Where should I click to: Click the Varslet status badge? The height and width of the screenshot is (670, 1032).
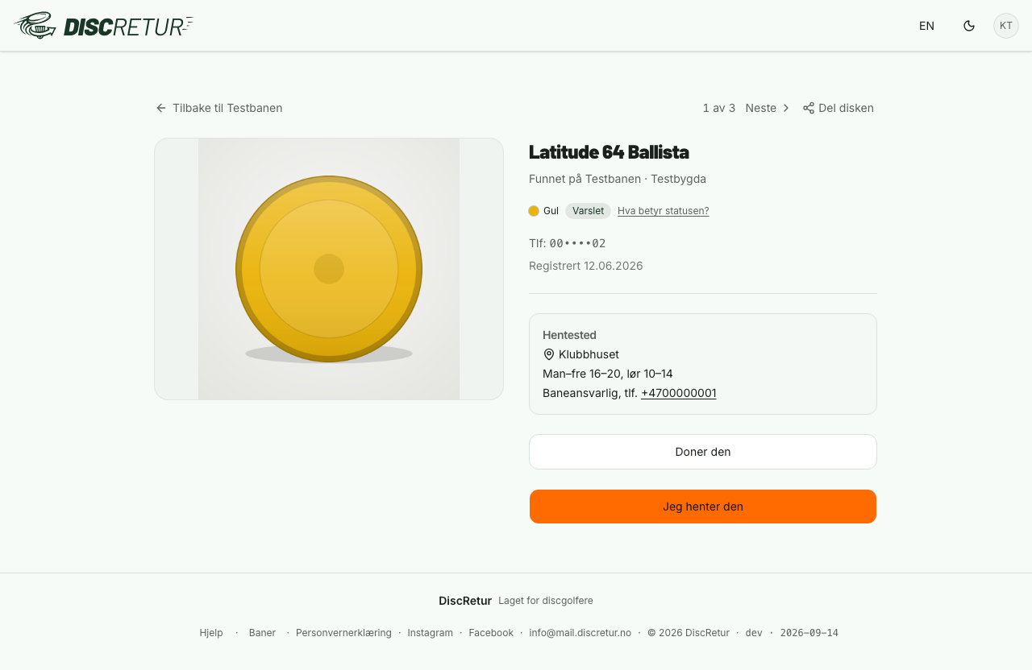(588, 211)
